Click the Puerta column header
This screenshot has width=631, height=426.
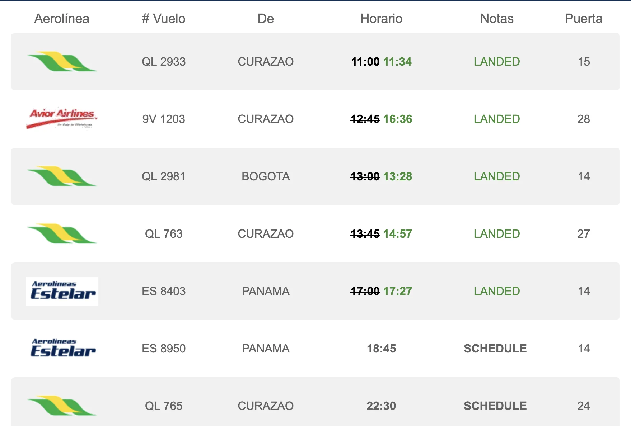[x=584, y=19]
